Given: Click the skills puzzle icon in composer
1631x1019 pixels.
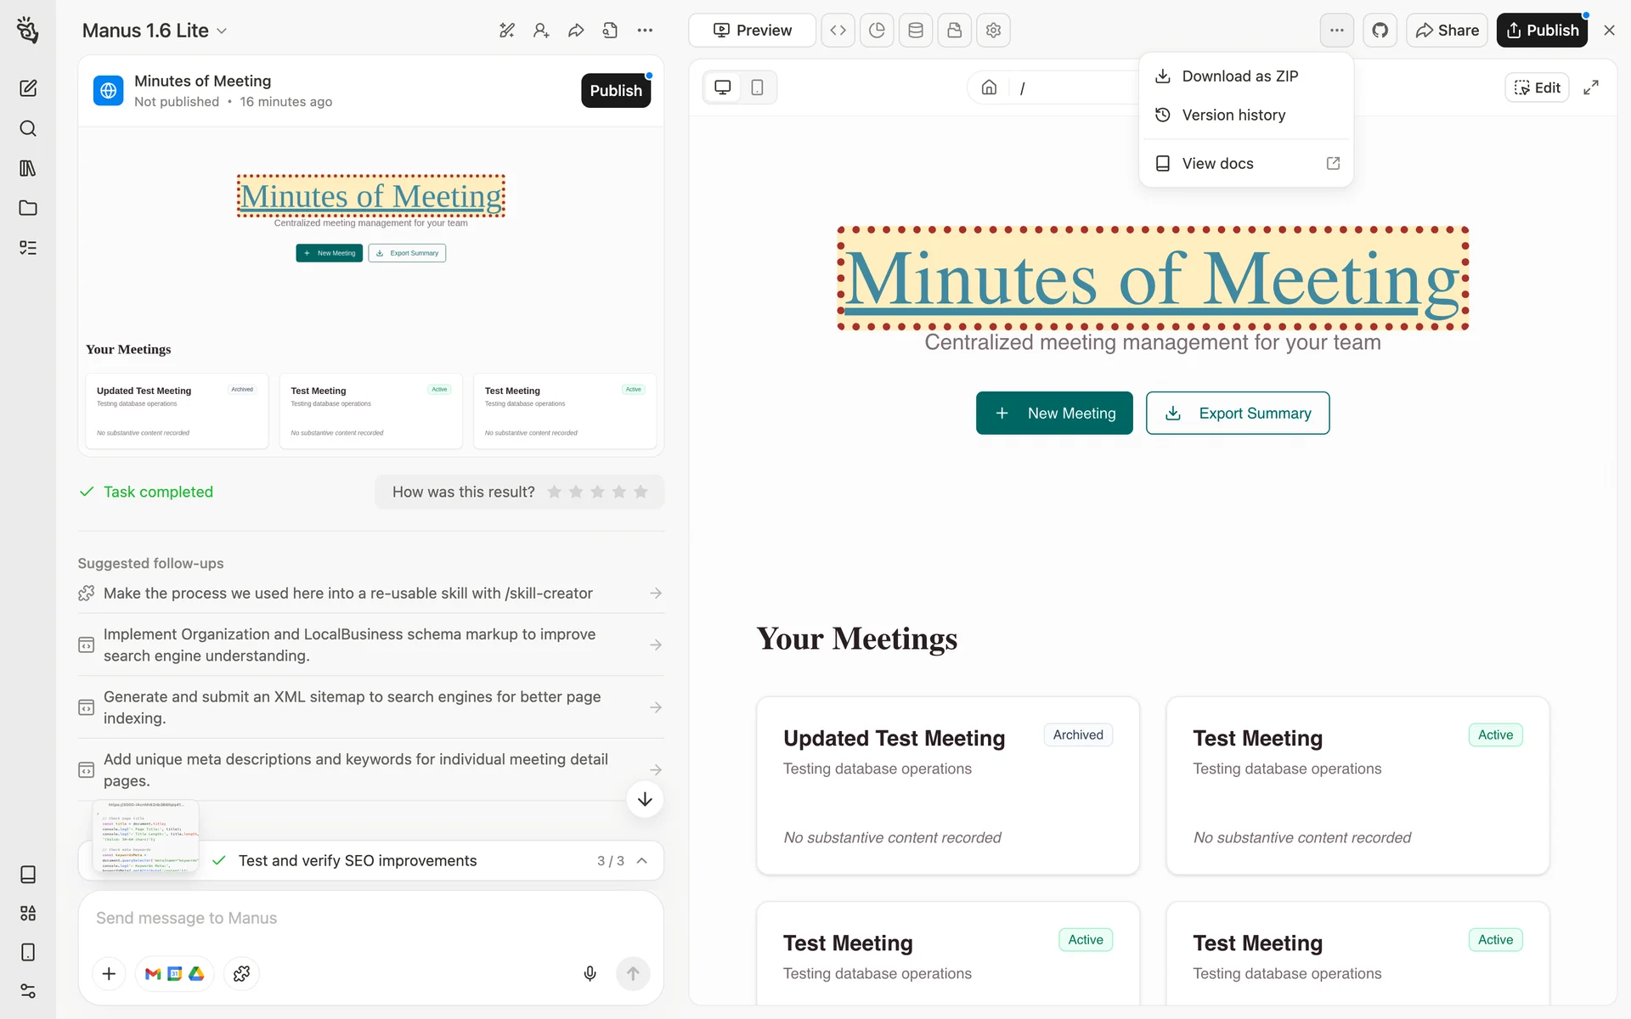Looking at the screenshot, I should [x=241, y=973].
